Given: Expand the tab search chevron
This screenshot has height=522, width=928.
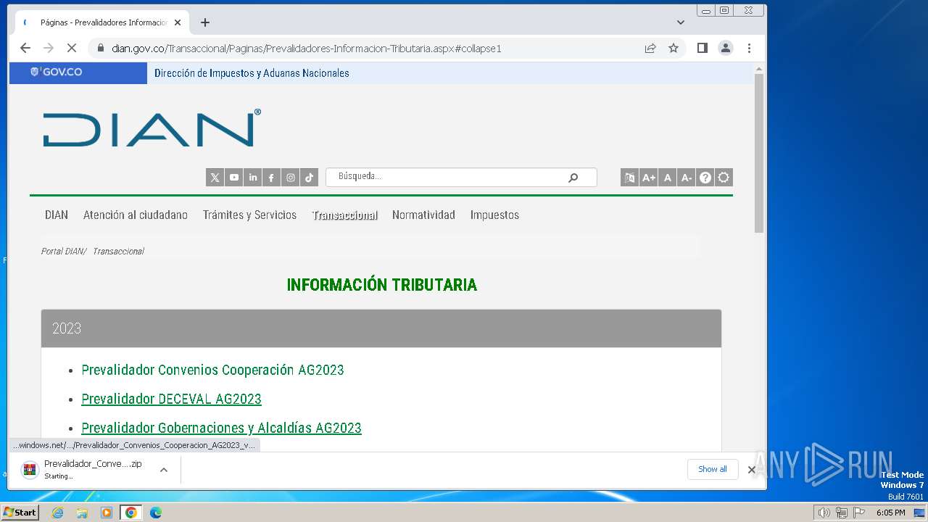Looking at the screenshot, I should click(680, 22).
